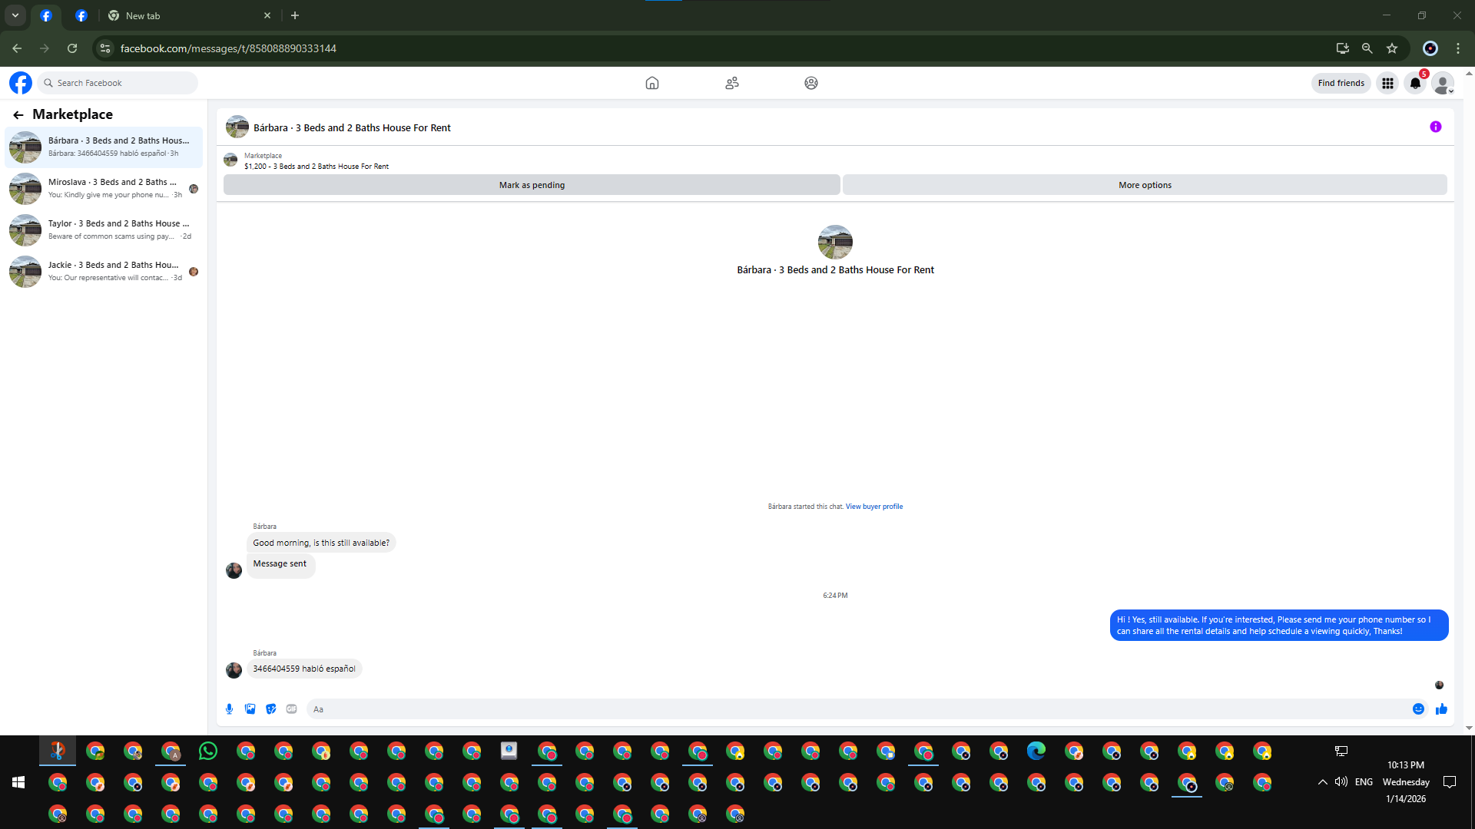
Task: Go back from Marketplace arrow
Action: 18,115
